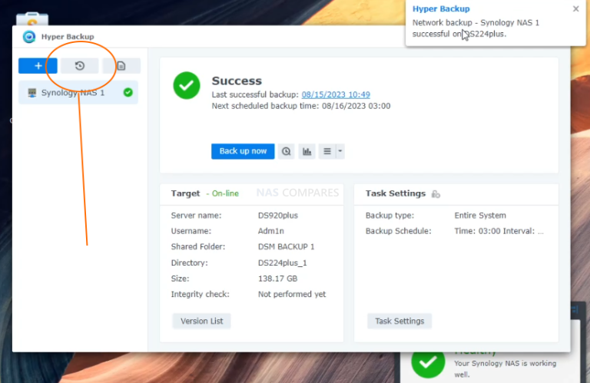Click the green Success checkmark icon
The image size is (590, 383).
[187, 85]
